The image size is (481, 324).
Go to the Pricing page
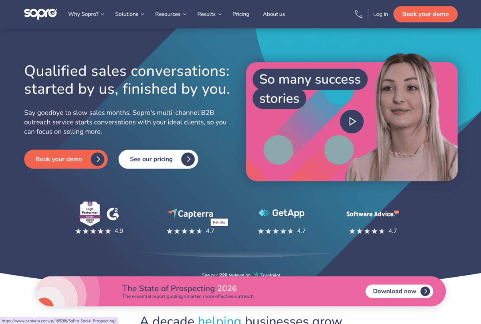click(x=241, y=14)
